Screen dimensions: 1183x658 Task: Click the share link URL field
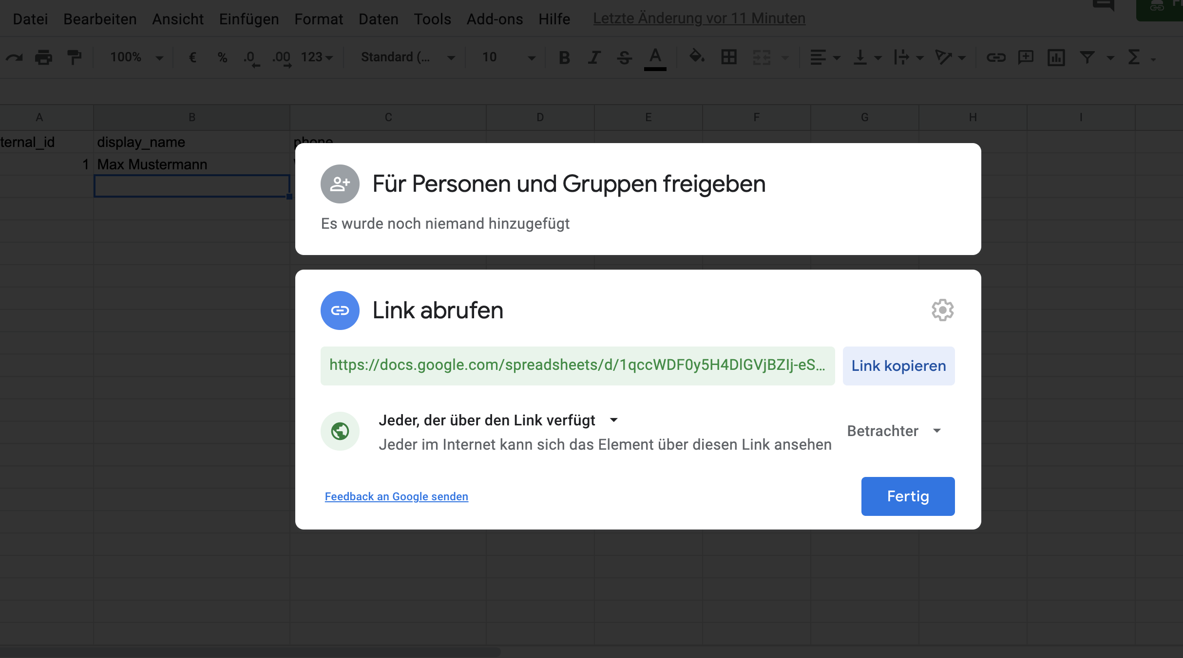coord(577,366)
